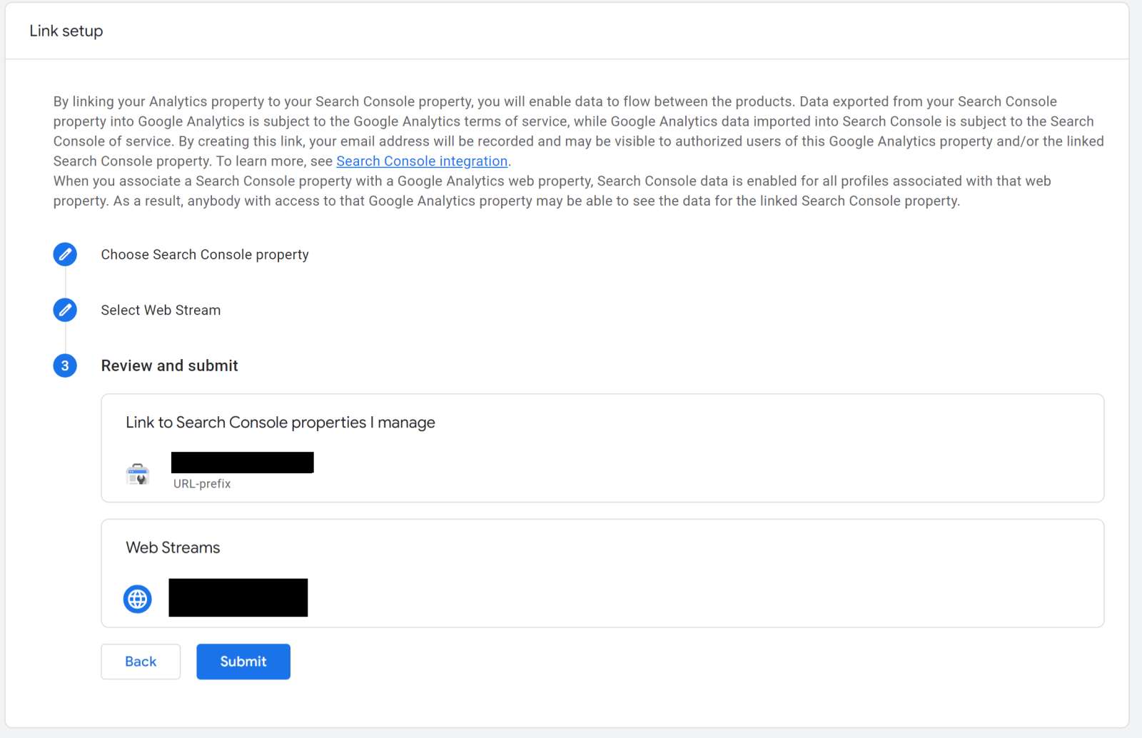Screen dimensions: 1142x738
Task: Submit the link setup
Action: pyautogui.click(x=243, y=662)
